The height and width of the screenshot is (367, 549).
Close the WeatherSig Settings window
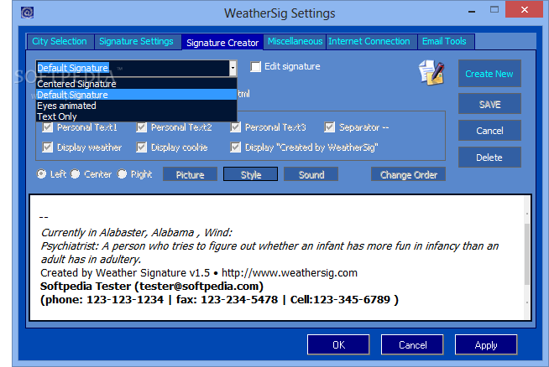coord(524,9)
